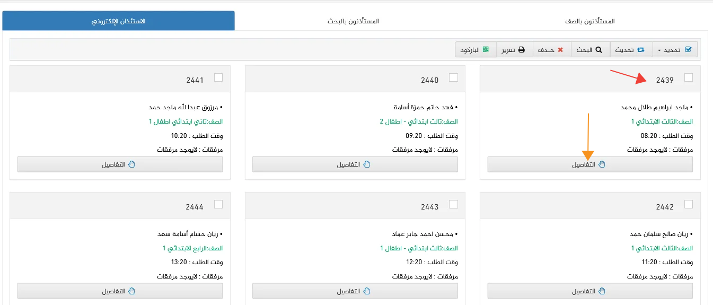The width and height of the screenshot is (713, 305).
Task: Open التفاصيل for request 2441
Action: tap(120, 164)
